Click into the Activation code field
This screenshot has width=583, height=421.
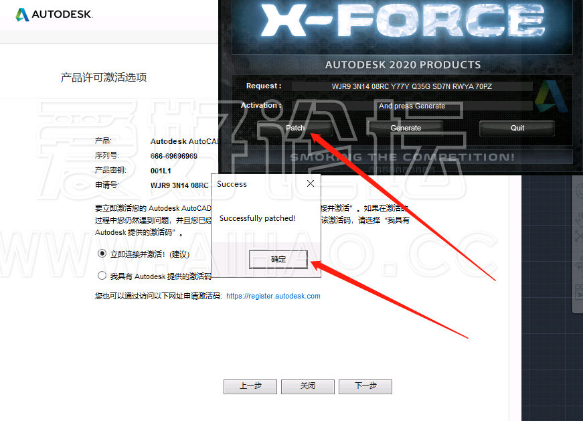[x=412, y=106]
